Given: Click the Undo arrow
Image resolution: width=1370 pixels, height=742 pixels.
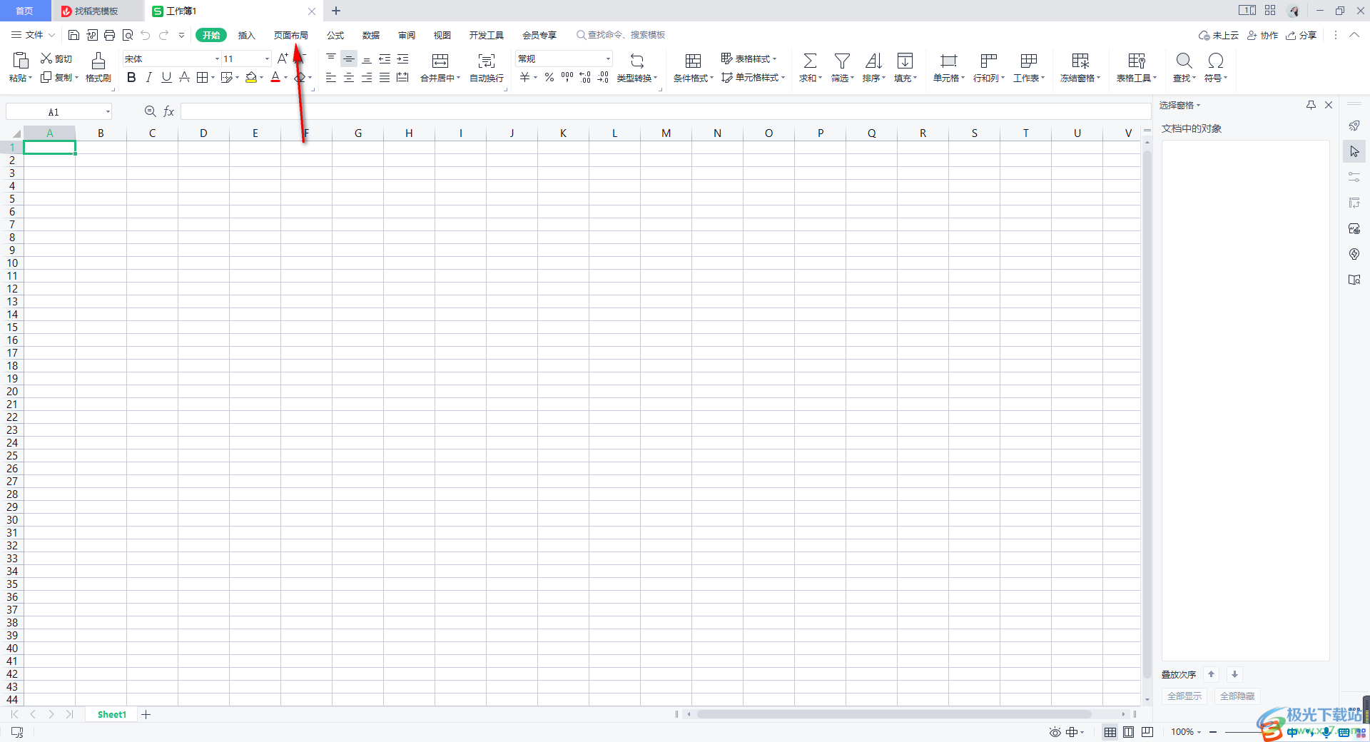Looking at the screenshot, I should tap(146, 35).
